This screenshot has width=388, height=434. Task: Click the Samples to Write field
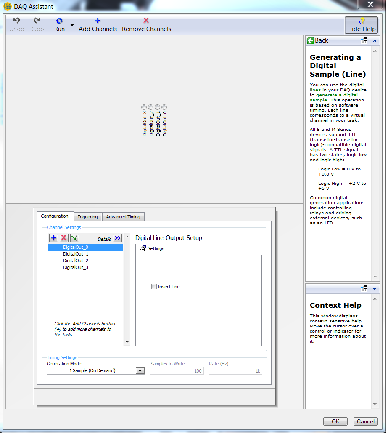(x=177, y=371)
